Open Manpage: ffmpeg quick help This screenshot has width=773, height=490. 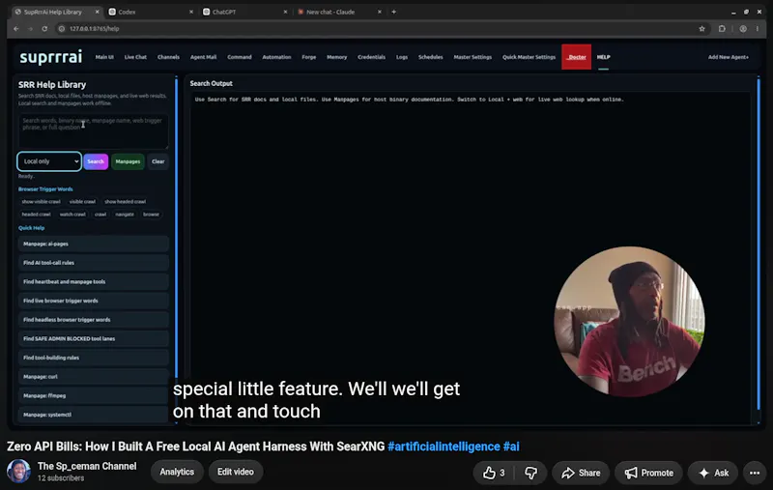(x=93, y=396)
